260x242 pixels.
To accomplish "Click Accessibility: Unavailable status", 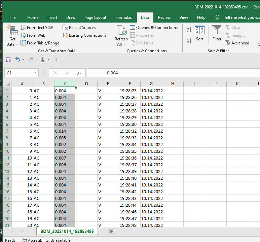I will click(46, 240).
